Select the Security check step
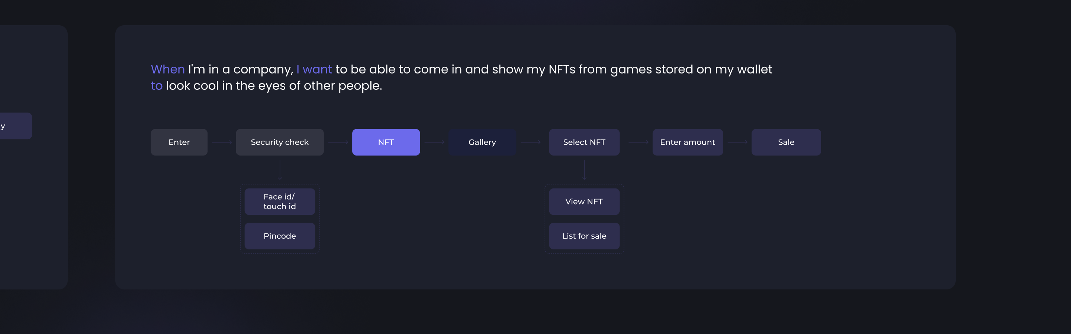This screenshot has height=334, width=1071. point(279,142)
